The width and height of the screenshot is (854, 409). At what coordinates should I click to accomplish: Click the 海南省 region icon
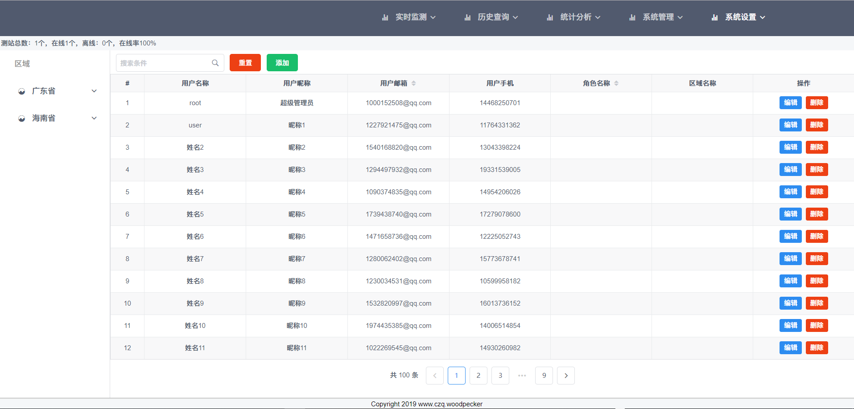point(21,119)
